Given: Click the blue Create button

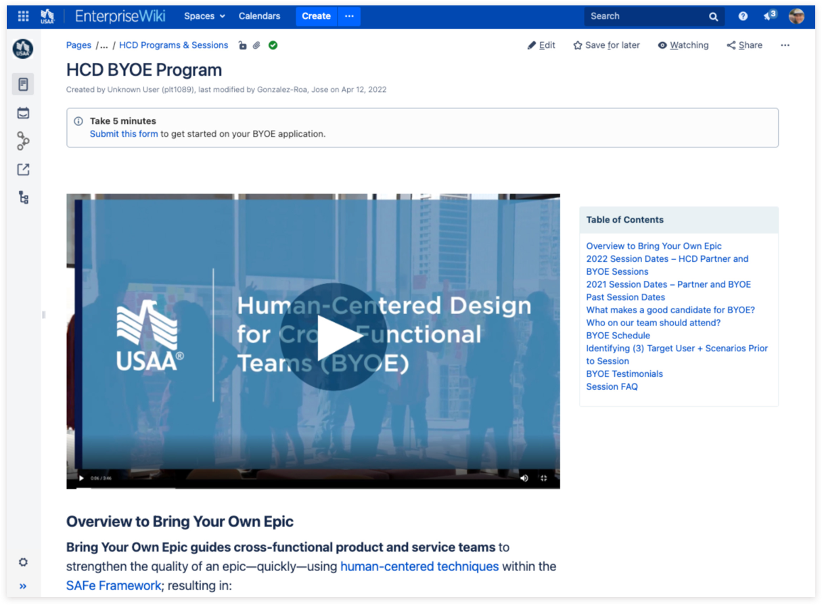Looking at the screenshot, I should click(316, 16).
